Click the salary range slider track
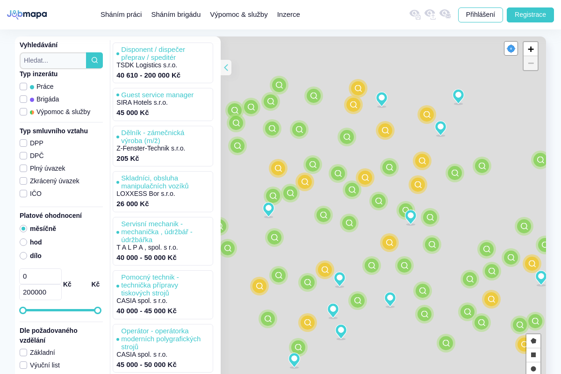This screenshot has height=374, width=561. click(x=60, y=310)
